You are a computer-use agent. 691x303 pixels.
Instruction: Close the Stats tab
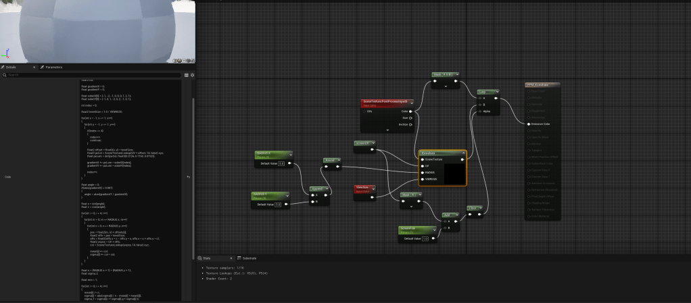click(231, 258)
